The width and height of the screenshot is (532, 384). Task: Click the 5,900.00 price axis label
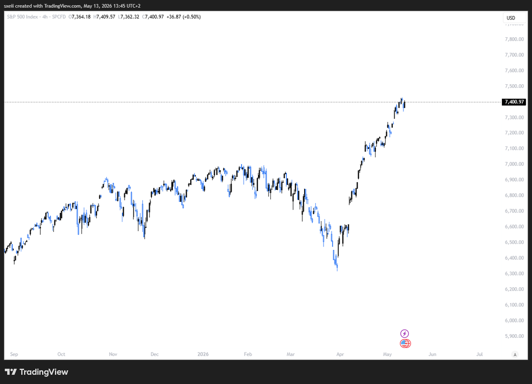tap(514, 336)
